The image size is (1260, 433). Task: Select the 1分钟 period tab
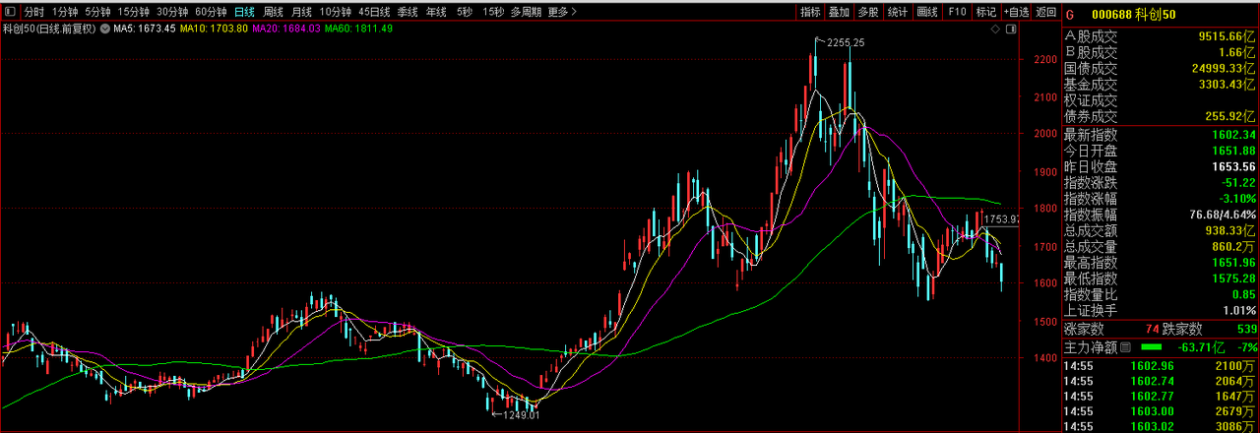point(65,12)
